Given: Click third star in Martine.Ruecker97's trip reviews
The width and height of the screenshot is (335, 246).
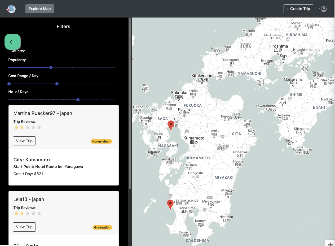Looking at the screenshot, I should tap(28, 127).
